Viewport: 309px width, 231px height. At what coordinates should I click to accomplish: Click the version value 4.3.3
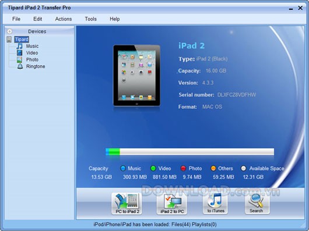208,83
